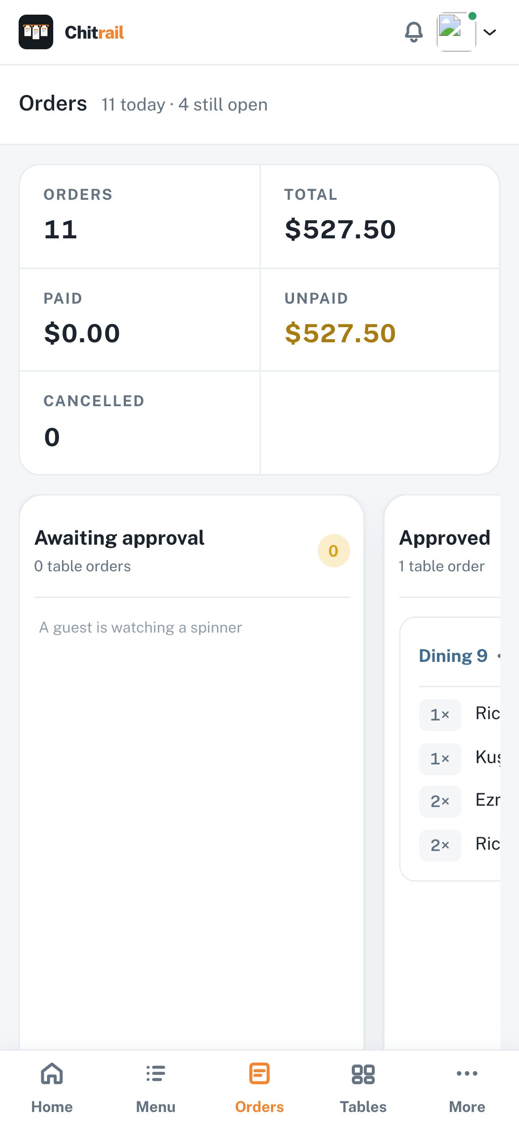The width and height of the screenshot is (519, 1124).
Task: Open the notifications bell
Action: coord(413,32)
